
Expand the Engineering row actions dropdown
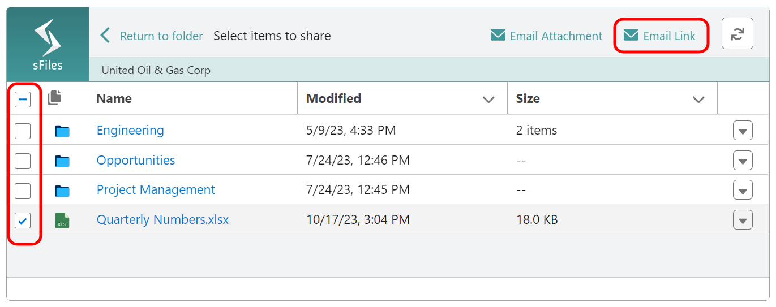[743, 131]
